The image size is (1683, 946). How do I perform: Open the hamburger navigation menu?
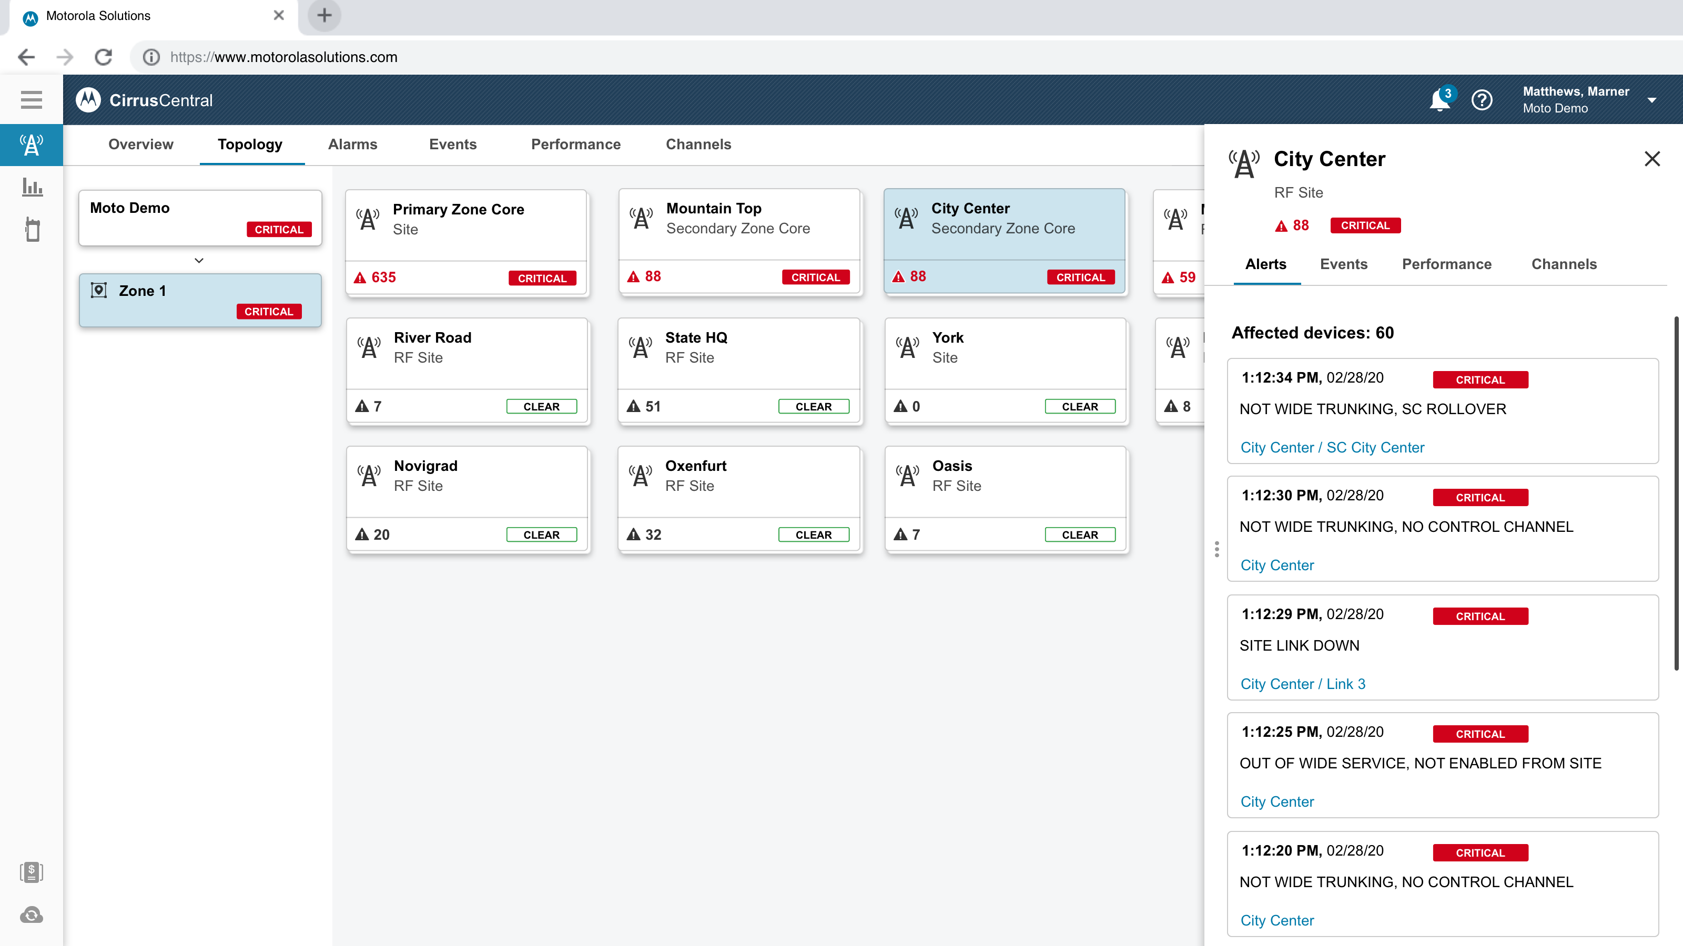pos(31,100)
